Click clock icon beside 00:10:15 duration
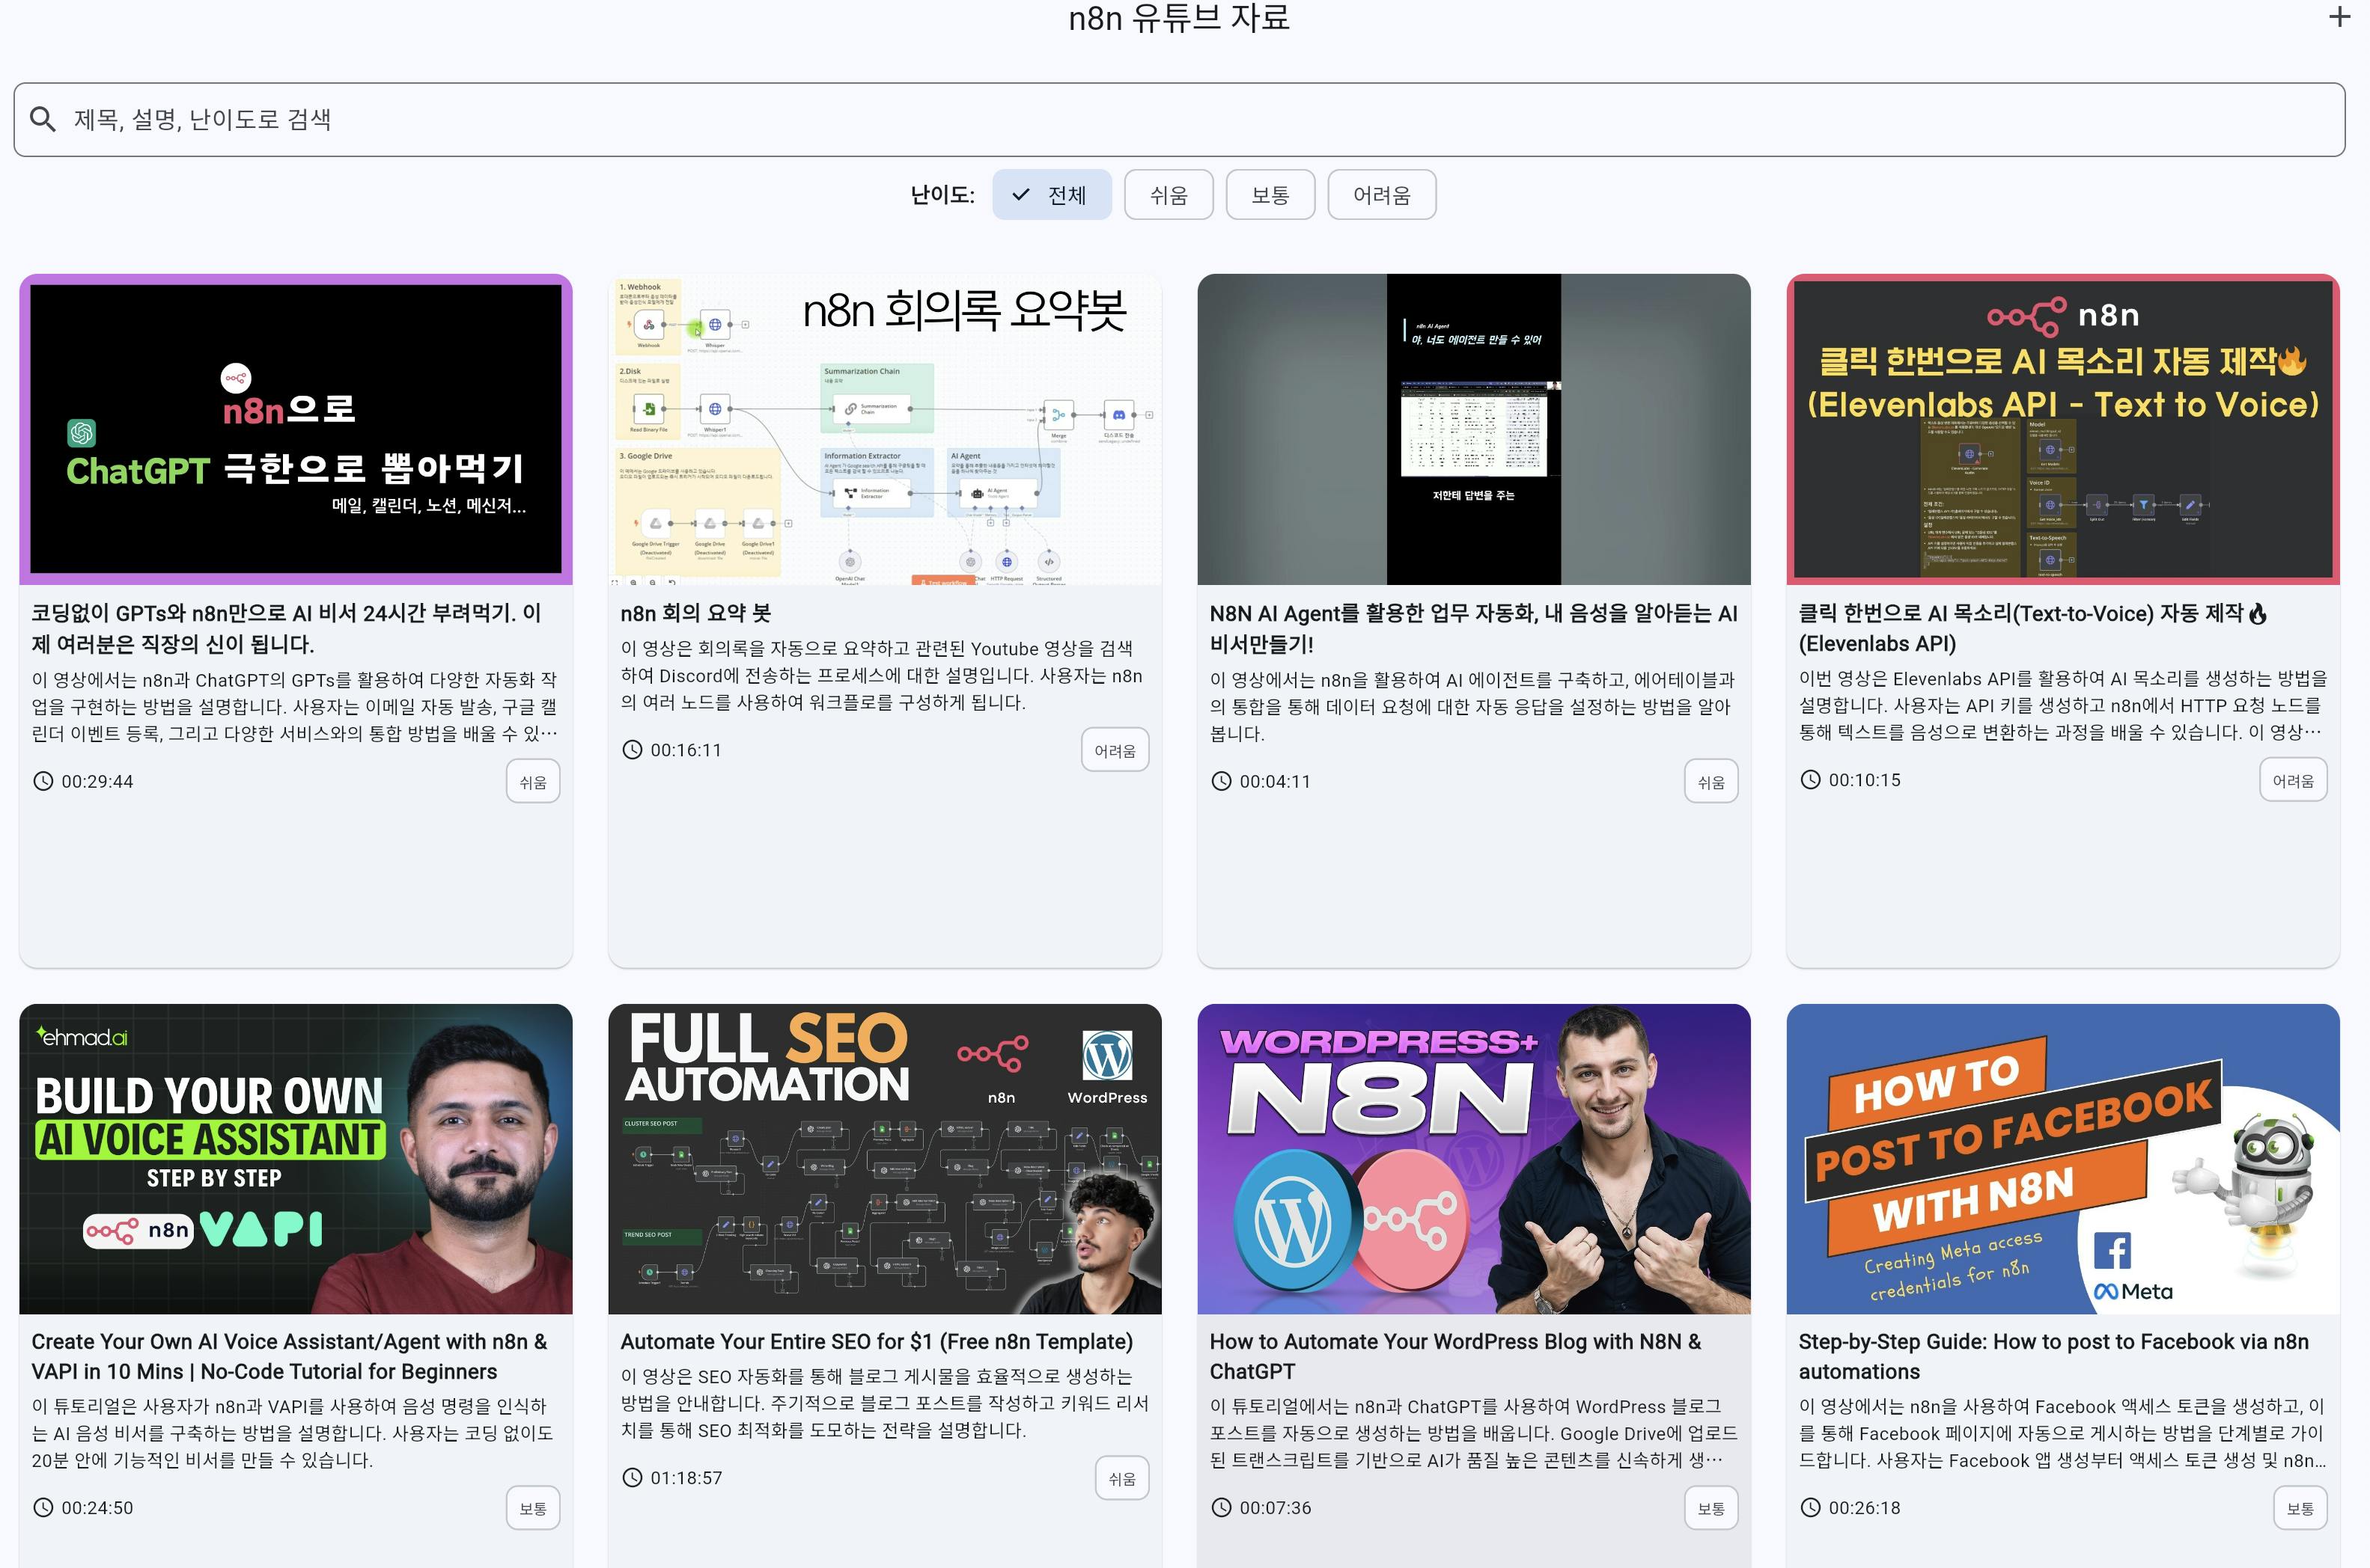The width and height of the screenshot is (2370, 1568). click(x=1811, y=779)
